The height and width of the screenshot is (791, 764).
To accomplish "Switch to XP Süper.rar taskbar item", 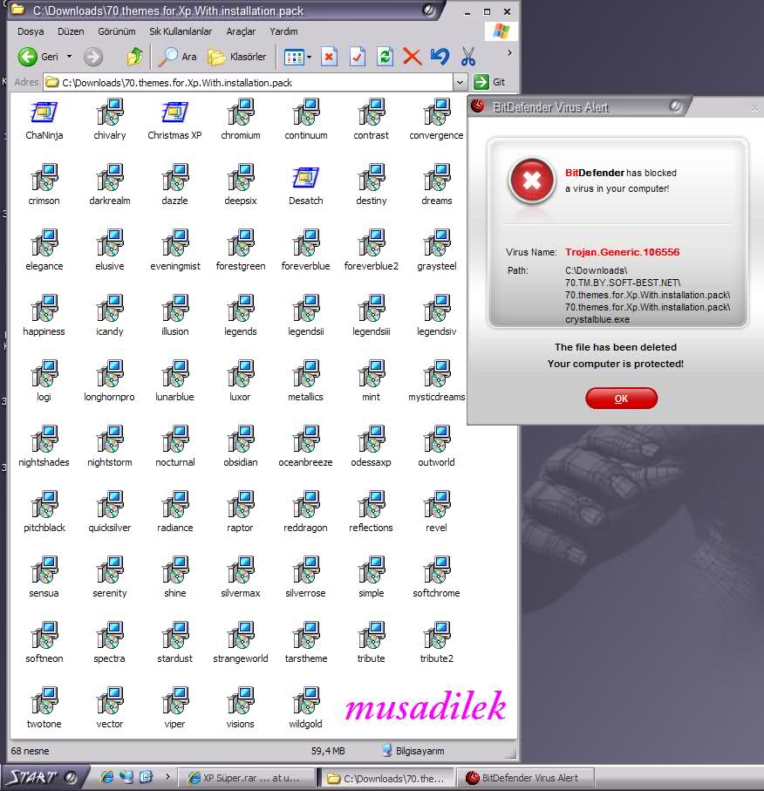I will click(246, 778).
